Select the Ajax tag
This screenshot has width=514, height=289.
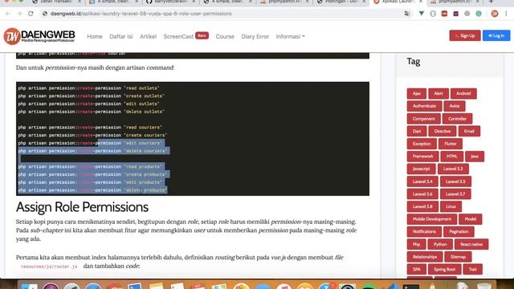pos(417,93)
